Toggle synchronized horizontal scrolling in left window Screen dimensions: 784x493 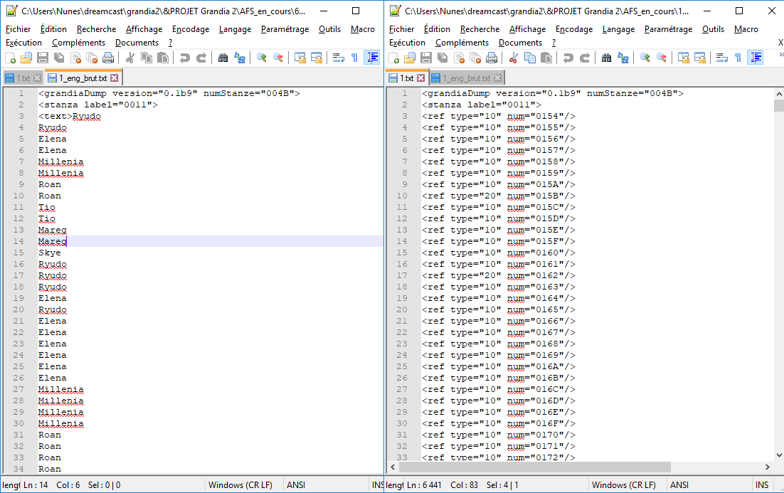click(x=317, y=58)
